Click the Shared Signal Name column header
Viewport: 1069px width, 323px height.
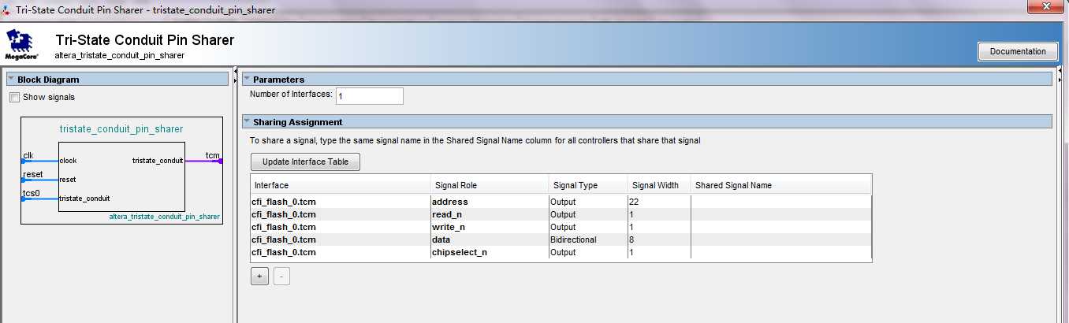(x=781, y=185)
